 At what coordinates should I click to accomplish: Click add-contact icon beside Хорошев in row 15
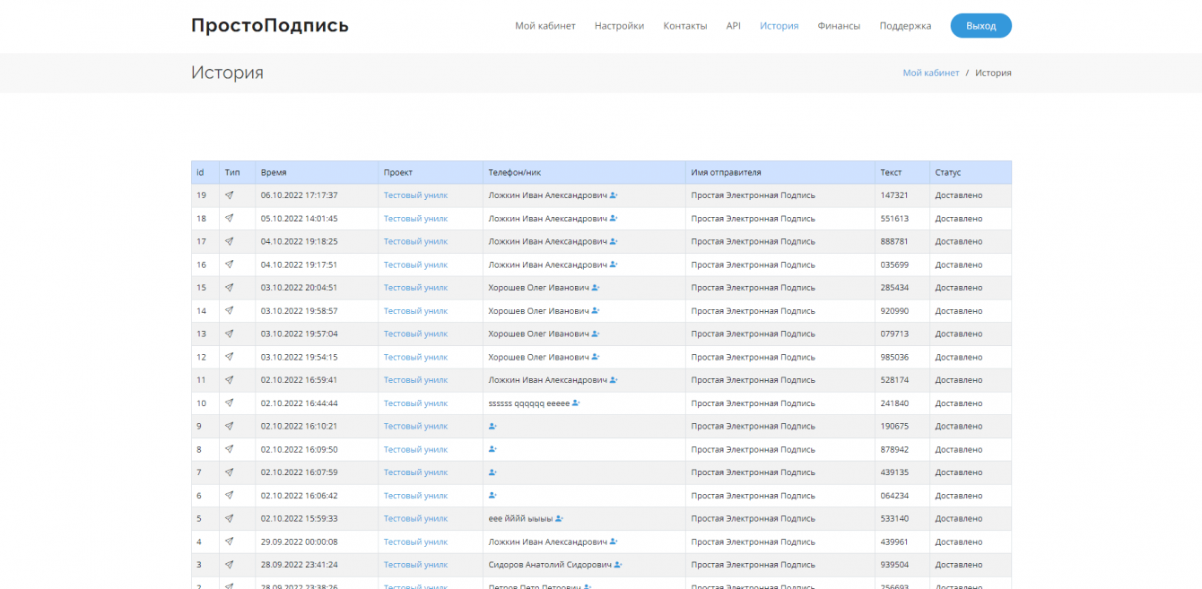pos(596,288)
